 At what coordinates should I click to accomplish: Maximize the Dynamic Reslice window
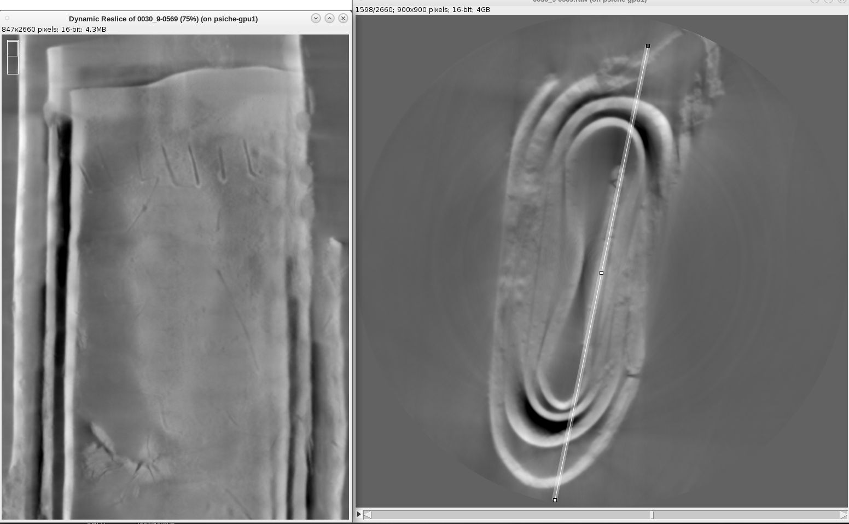point(329,18)
